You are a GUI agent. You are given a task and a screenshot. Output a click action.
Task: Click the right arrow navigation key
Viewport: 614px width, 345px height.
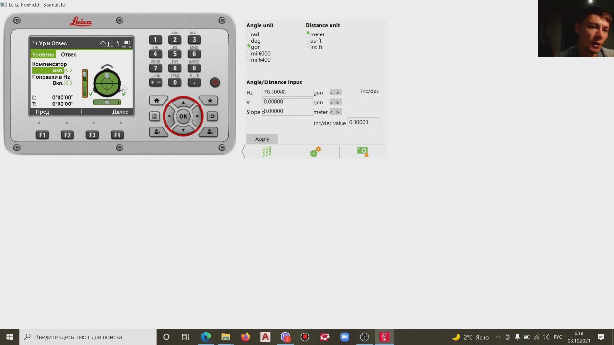pos(197,116)
